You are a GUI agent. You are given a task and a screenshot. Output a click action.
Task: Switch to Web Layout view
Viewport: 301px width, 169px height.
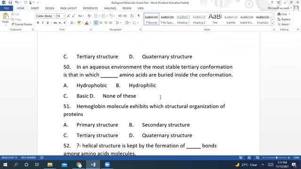[x=257, y=158]
